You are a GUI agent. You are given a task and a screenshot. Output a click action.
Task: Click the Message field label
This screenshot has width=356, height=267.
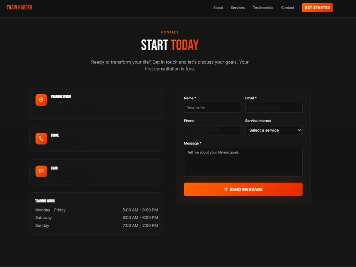(x=193, y=143)
